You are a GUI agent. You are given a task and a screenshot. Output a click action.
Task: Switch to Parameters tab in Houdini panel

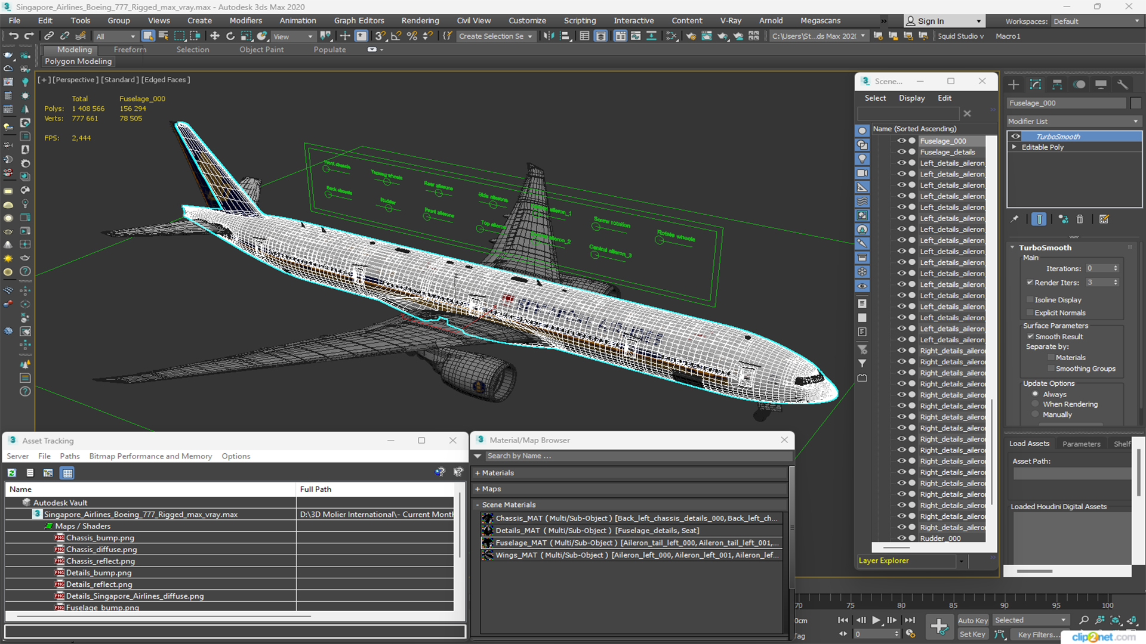pos(1081,444)
